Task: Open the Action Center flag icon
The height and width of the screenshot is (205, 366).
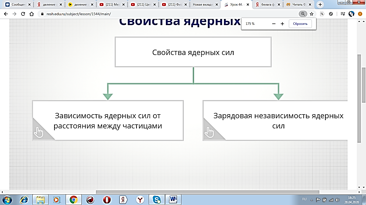Action: tap(318, 200)
